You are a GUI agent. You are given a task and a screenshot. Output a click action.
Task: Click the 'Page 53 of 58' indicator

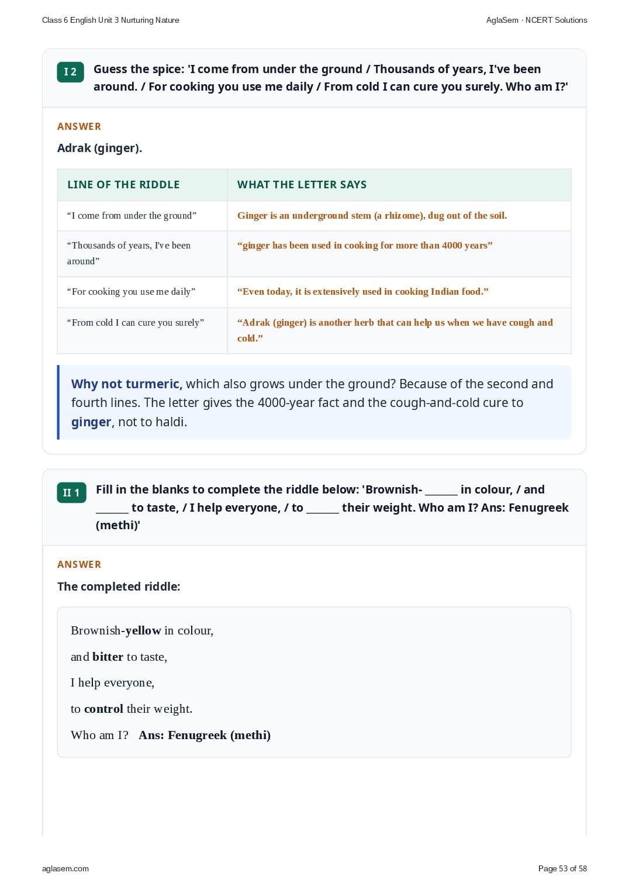[562, 868]
